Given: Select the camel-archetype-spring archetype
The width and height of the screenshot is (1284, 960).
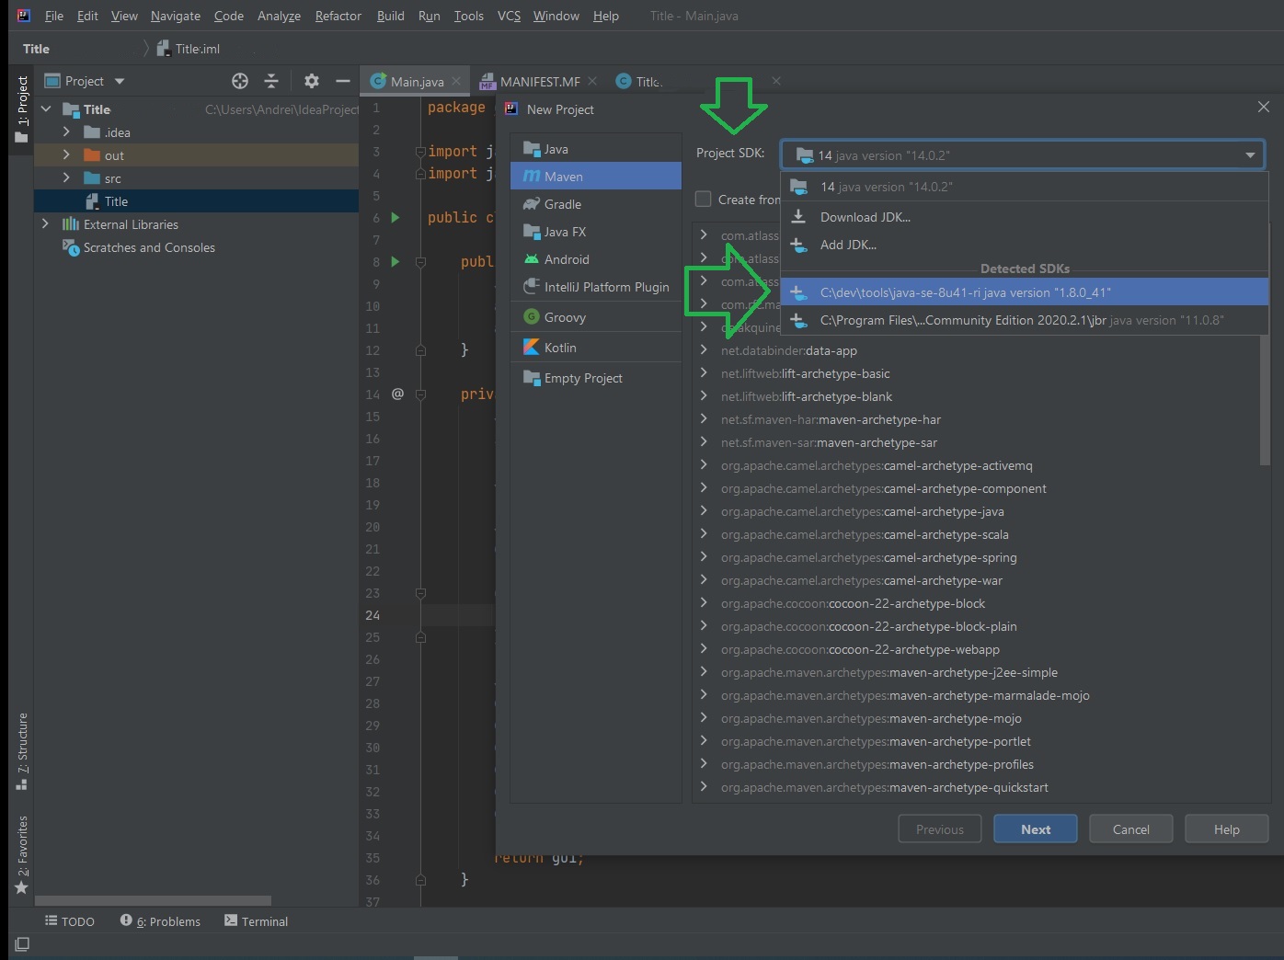Looking at the screenshot, I should pos(869,557).
